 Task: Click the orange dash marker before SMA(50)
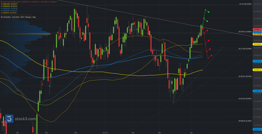tap(2, 13)
